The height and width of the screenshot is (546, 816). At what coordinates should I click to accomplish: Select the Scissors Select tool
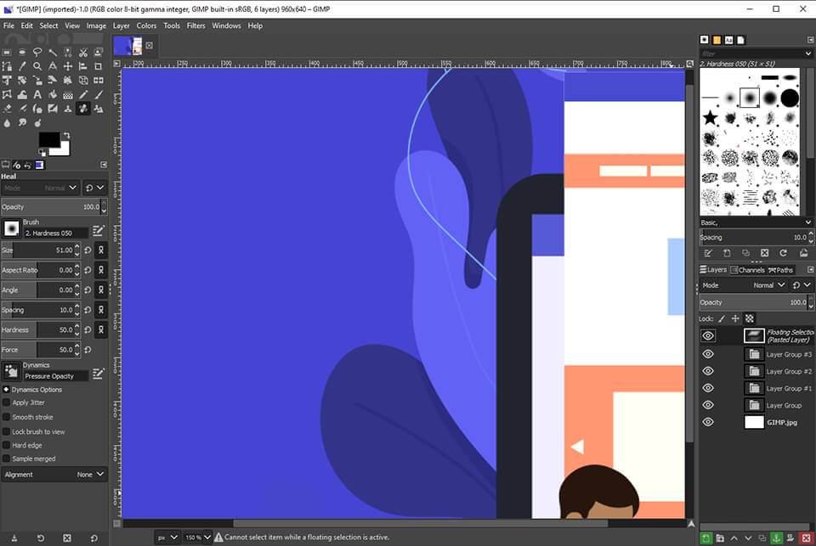tap(83, 52)
